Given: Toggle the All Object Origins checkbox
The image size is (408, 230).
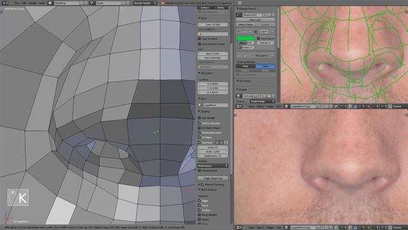Looking at the screenshot, I should click(x=200, y=128).
